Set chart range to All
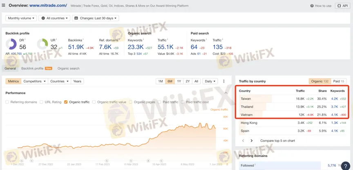The width and height of the screenshot is (353, 170). [x=196, y=81]
